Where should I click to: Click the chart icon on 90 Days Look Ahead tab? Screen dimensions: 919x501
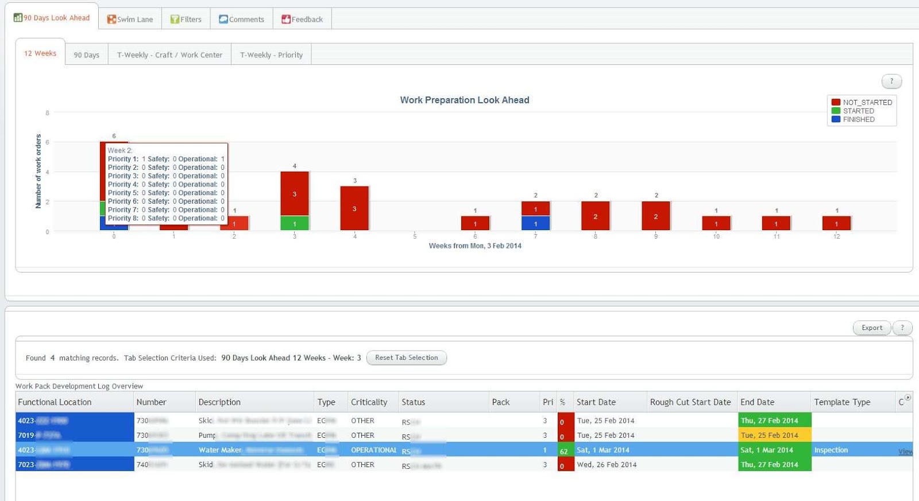18,18
